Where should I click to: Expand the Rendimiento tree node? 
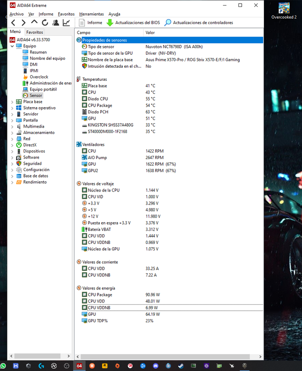(x=12, y=182)
